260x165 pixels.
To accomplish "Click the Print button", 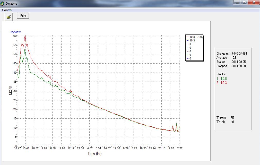I will tap(23, 16).
